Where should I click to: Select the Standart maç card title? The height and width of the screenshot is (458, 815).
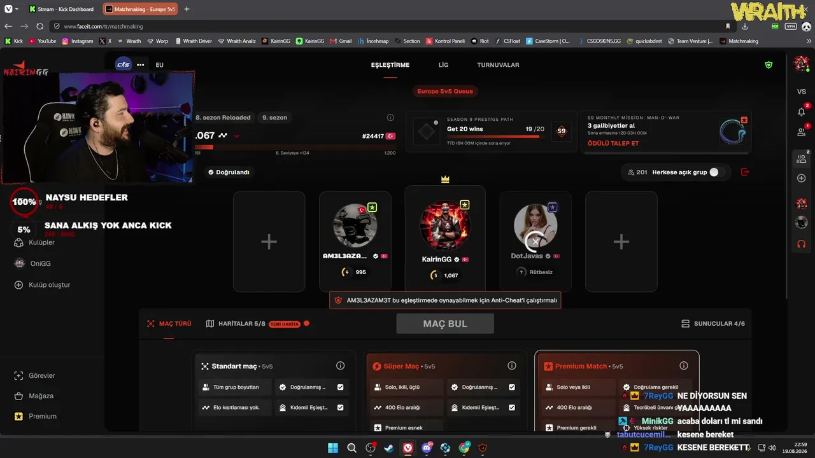pyautogui.click(x=234, y=366)
